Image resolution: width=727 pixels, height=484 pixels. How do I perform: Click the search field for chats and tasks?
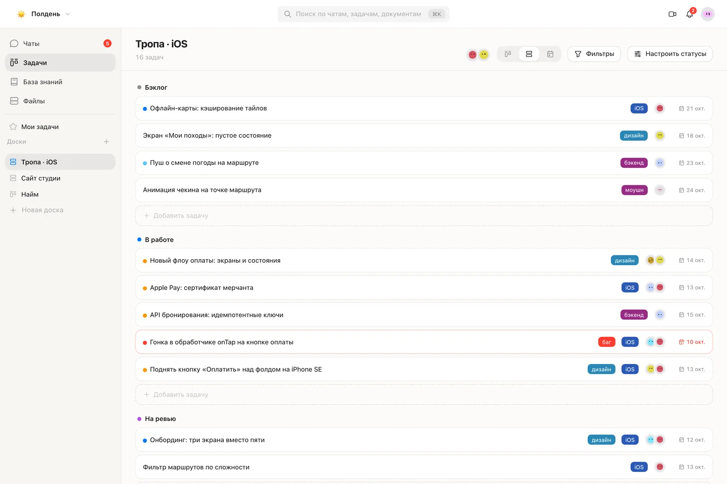(x=363, y=14)
